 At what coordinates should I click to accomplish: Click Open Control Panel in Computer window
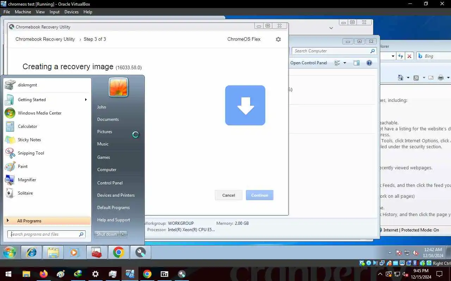(309, 63)
